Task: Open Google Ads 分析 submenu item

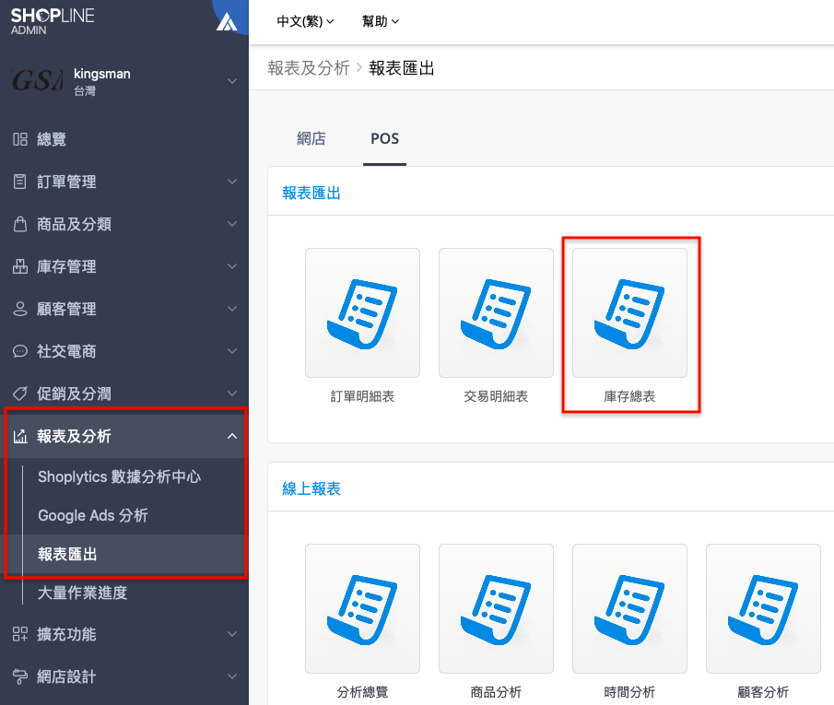Action: [93, 515]
